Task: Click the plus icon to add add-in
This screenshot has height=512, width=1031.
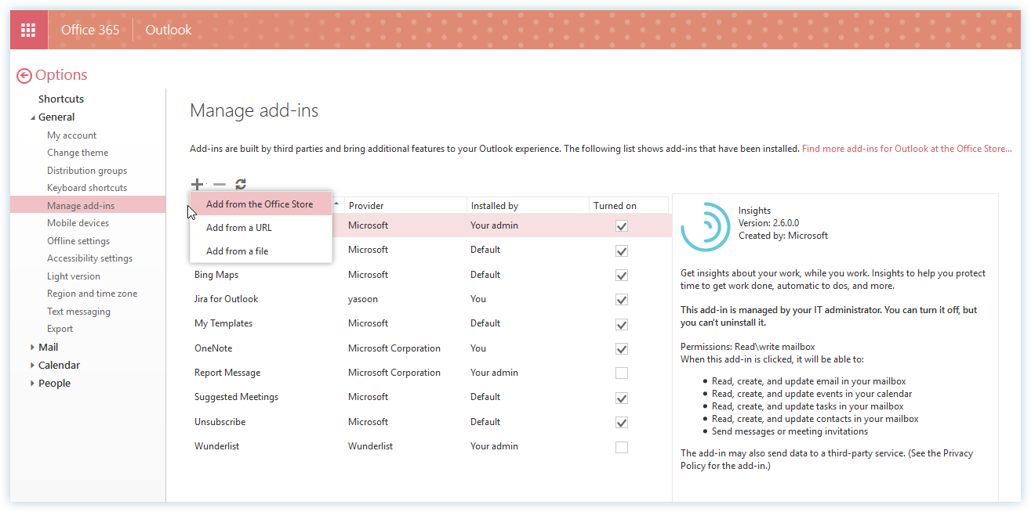Action: tap(197, 185)
